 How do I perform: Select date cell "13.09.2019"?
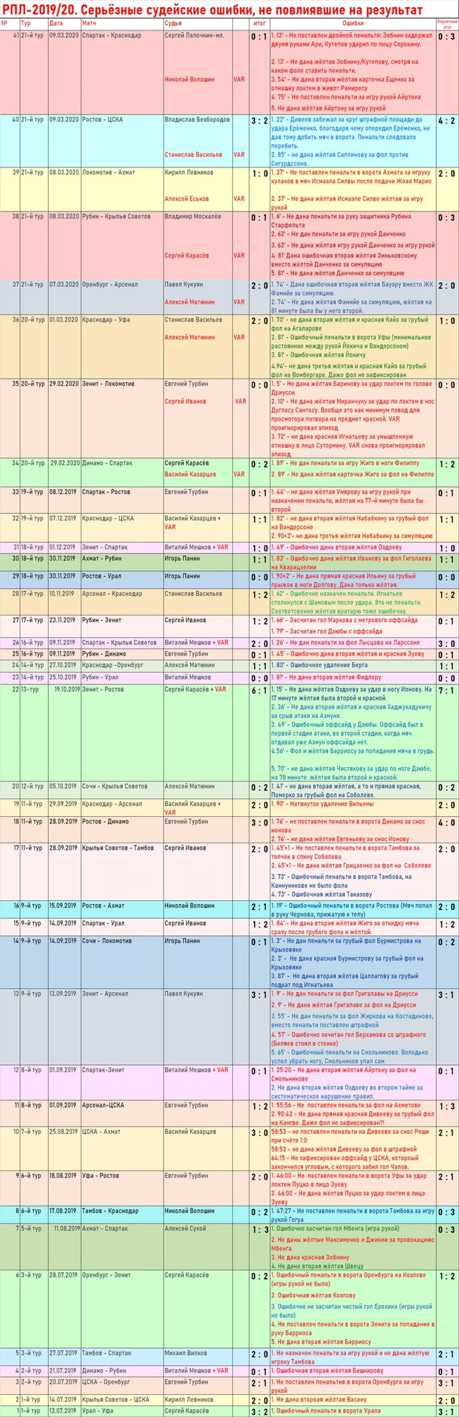[64, 994]
